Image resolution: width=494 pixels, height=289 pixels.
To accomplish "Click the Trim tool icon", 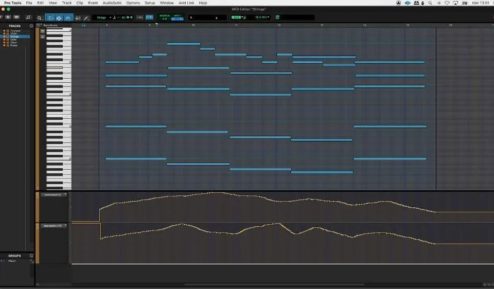I will click(x=50, y=18).
